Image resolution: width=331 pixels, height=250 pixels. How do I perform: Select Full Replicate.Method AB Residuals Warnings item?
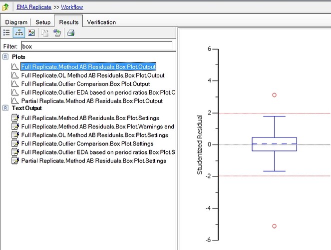point(98,126)
